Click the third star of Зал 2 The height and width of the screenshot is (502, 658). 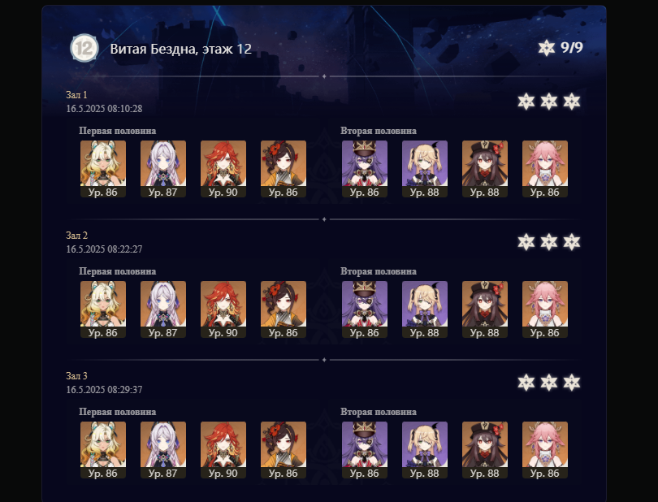pos(571,242)
